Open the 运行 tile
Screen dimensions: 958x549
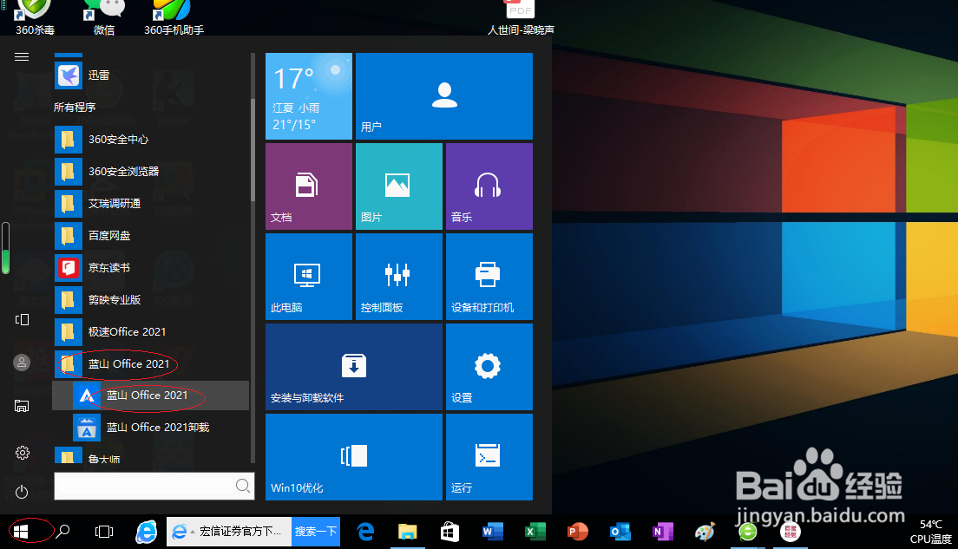489,457
